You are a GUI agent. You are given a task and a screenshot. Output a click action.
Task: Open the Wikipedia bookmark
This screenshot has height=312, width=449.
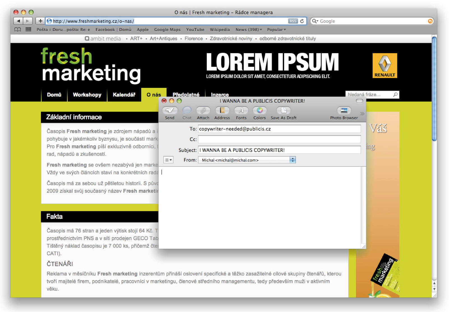coord(220,29)
